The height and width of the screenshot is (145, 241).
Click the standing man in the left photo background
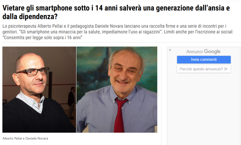[72, 103]
